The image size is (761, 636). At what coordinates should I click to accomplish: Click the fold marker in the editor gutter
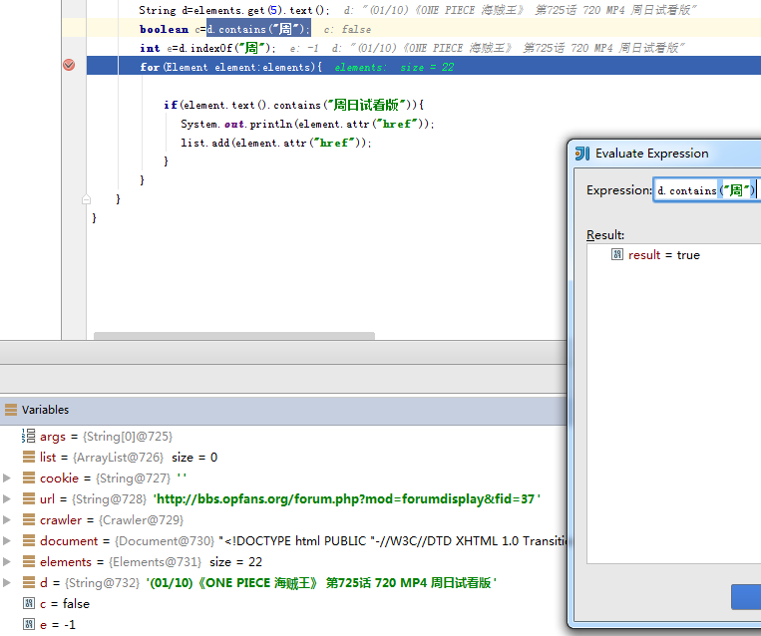pyautogui.click(x=86, y=199)
